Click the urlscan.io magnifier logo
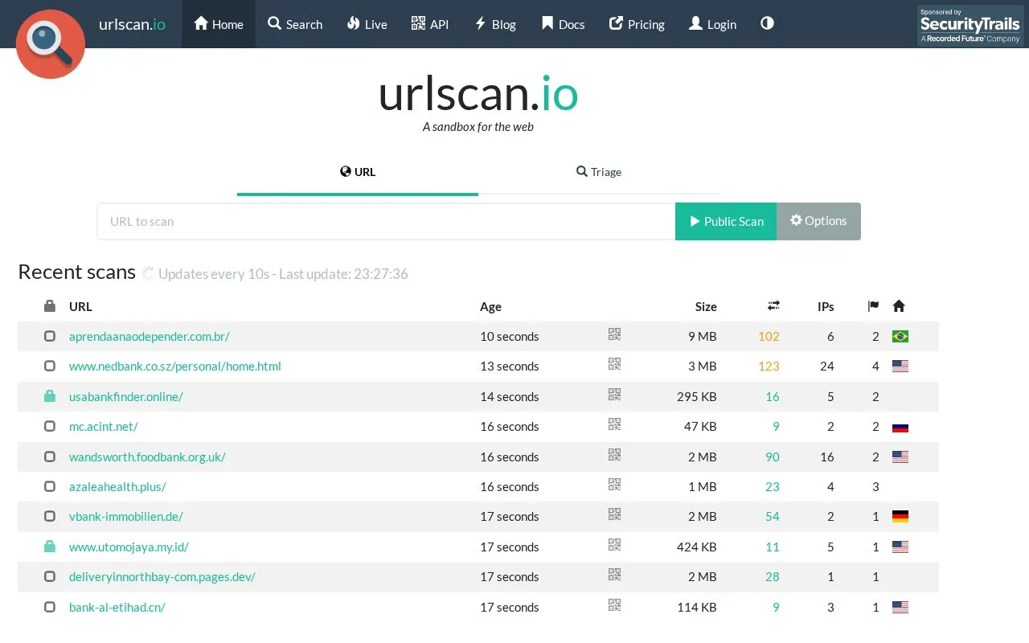1029x643 pixels. click(x=51, y=44)
